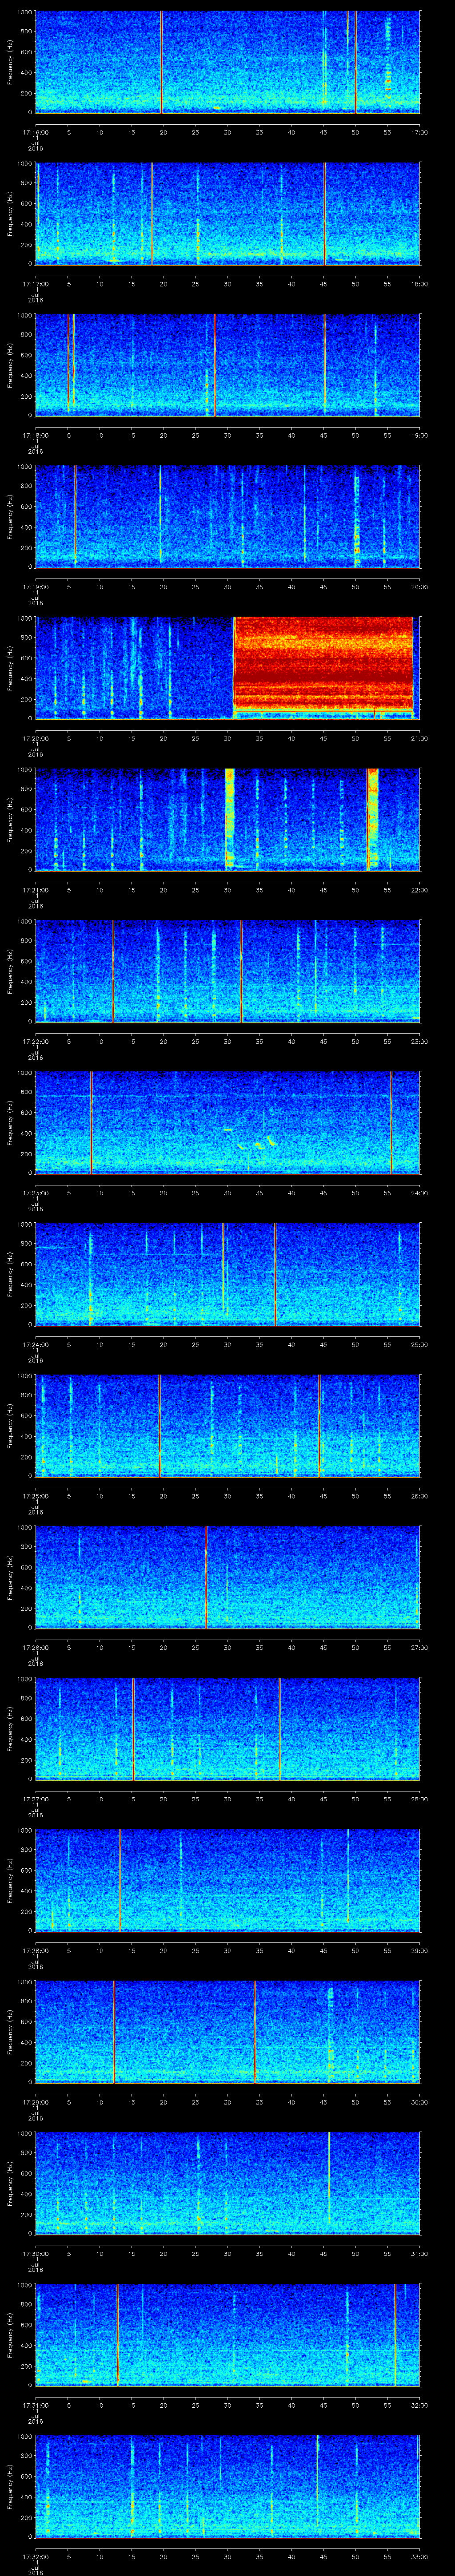Select the 17:18:00 start time label
The width and height of the screenshot is (455, 2576).
36,435
